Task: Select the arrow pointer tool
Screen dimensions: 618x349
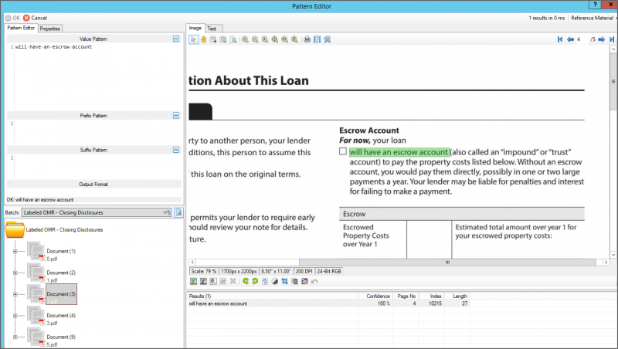Action: [x=193, y=39]
